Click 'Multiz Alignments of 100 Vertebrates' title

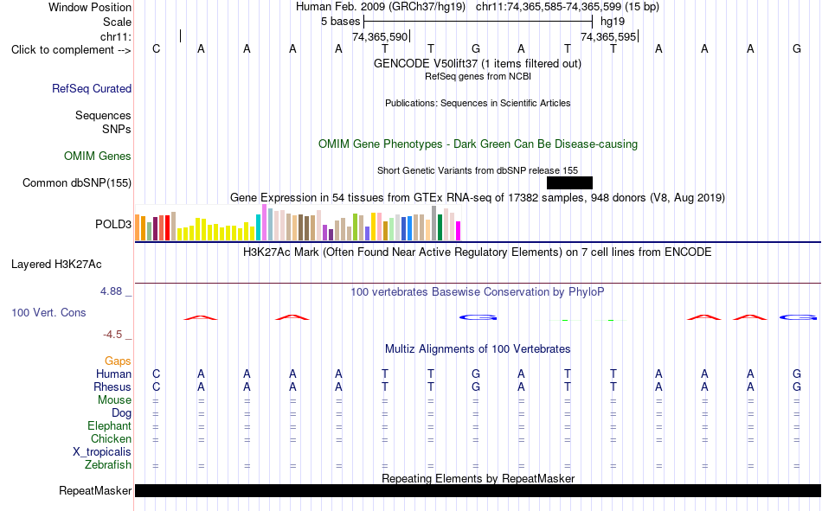tap(478, 349)
